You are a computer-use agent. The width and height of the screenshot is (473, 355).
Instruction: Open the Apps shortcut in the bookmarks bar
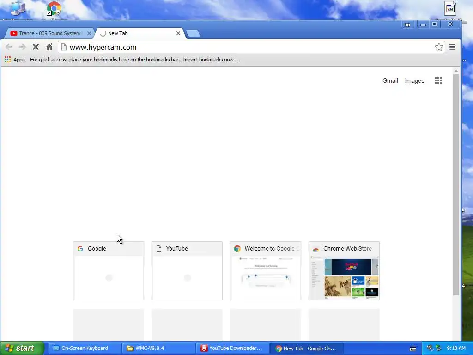14,60
